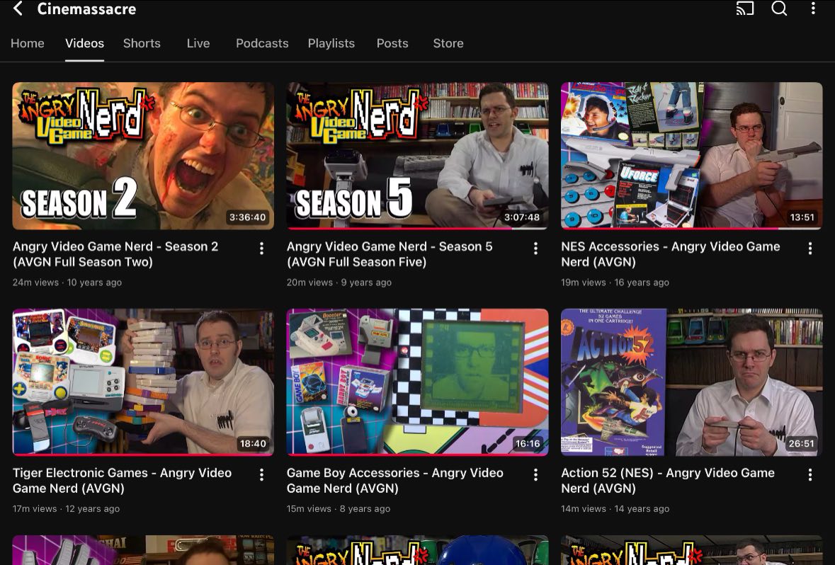Open title 'Action 52 (NES) - Angry Video Game Nerd'

(x=668, y=480)
